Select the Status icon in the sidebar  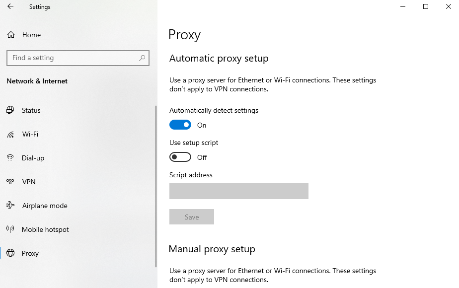[10, 110]
